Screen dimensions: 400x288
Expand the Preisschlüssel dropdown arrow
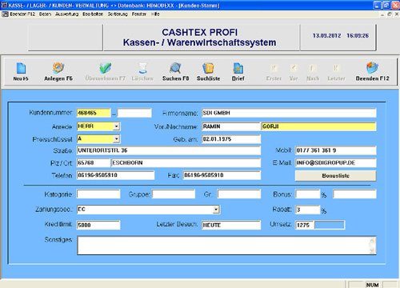tap(116, 139)
